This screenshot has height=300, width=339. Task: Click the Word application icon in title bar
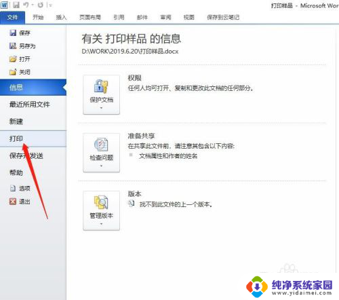click(5, 5)
